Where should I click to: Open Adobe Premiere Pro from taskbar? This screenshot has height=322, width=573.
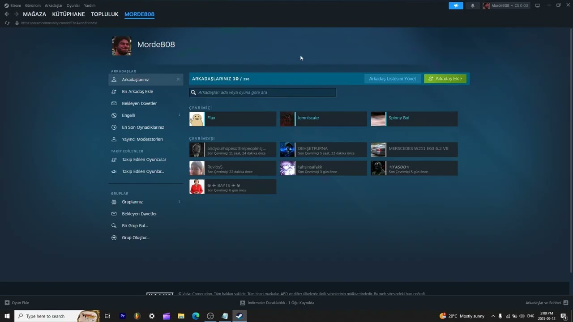[123, 316]
